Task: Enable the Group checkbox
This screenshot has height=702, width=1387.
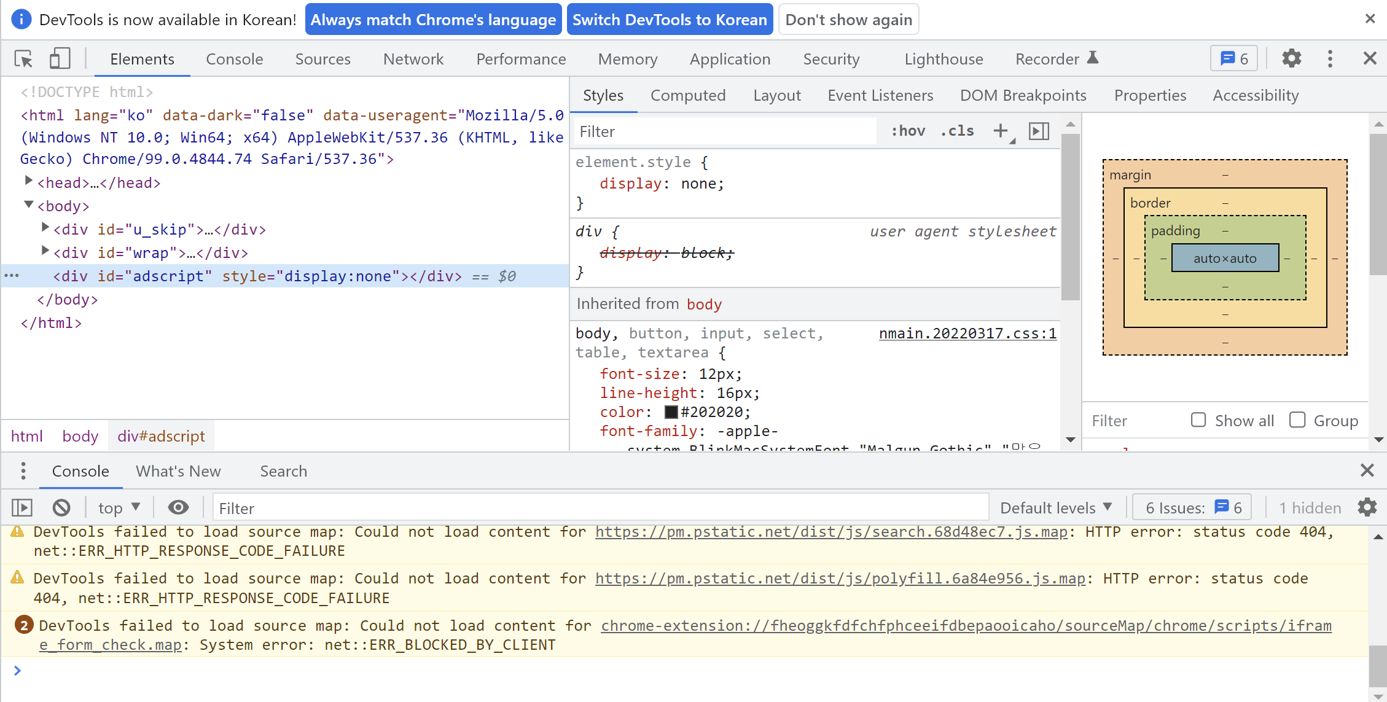Action: pos(1297,420)
